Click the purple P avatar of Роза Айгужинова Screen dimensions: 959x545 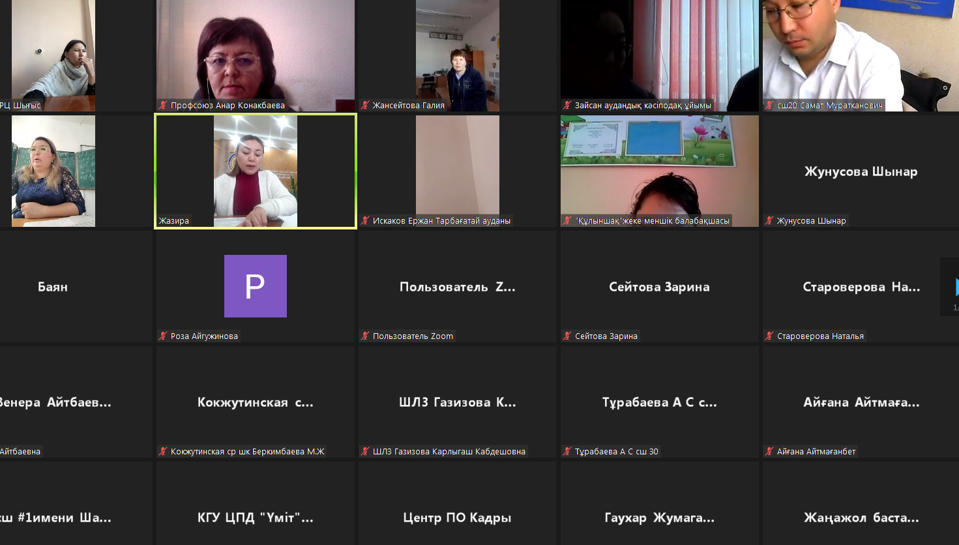[x=256, y=286]
